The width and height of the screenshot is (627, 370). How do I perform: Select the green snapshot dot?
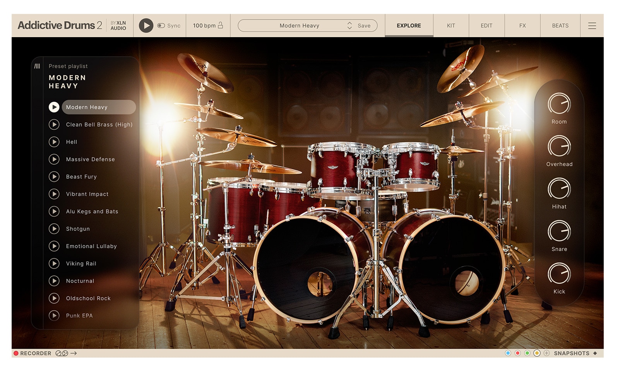click(527, 353)
